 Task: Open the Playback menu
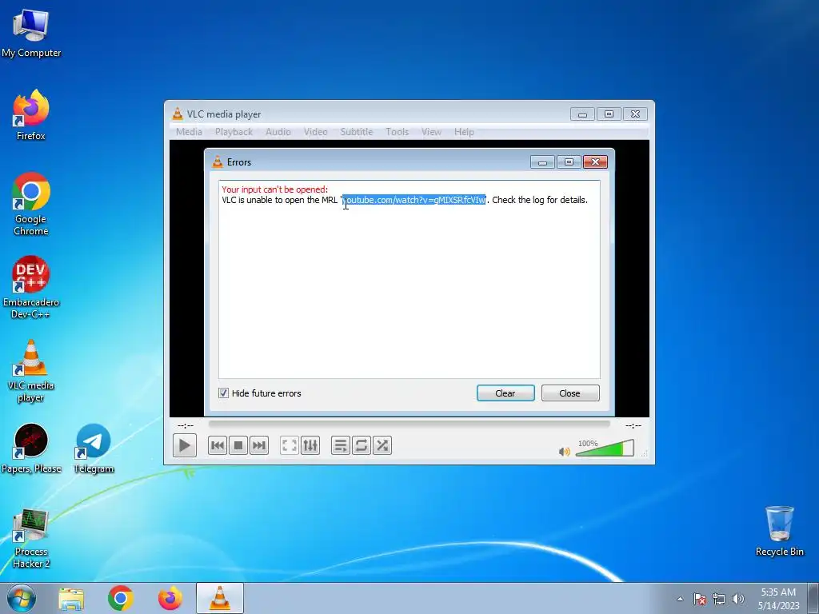234,132
